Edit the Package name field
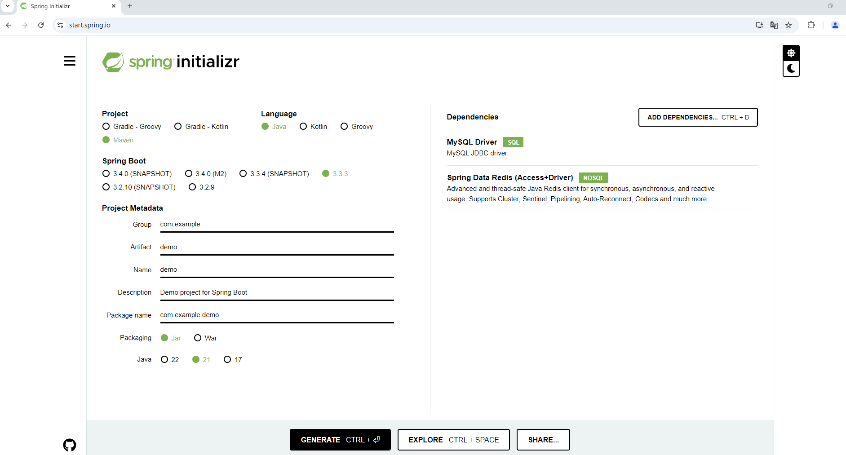Viewport: 846px width, 455px height. (x=277, y=315)
